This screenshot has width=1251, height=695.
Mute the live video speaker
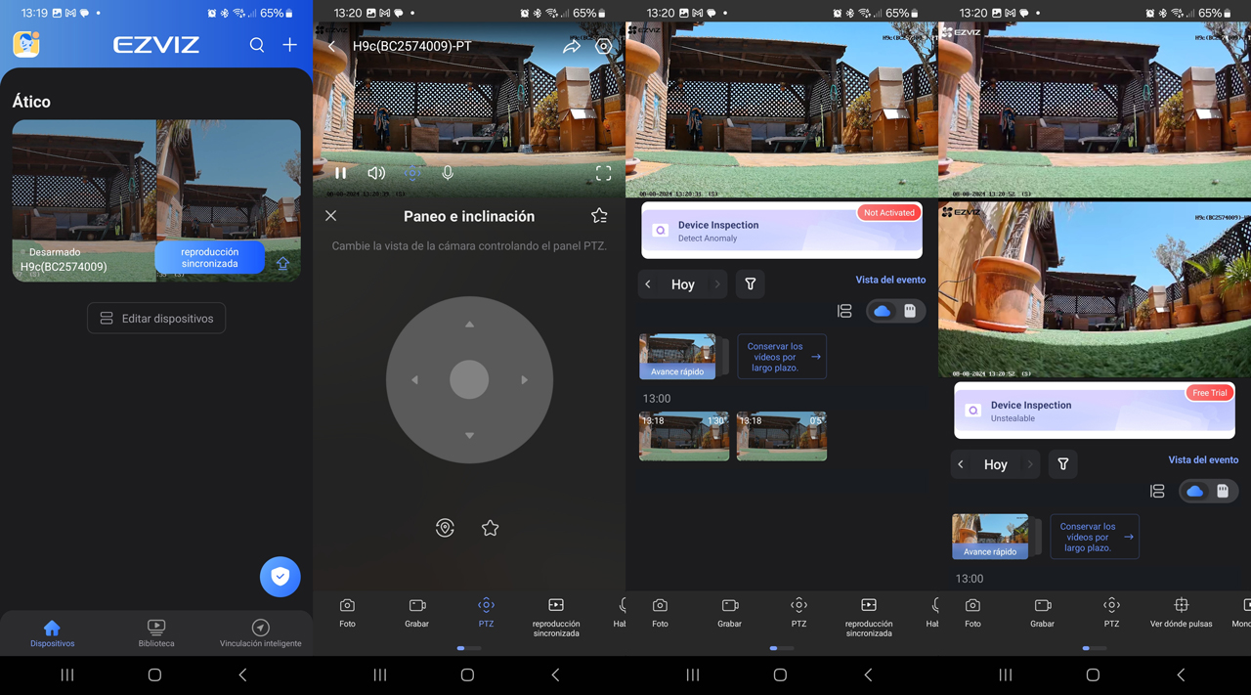(x=376, y=173)
